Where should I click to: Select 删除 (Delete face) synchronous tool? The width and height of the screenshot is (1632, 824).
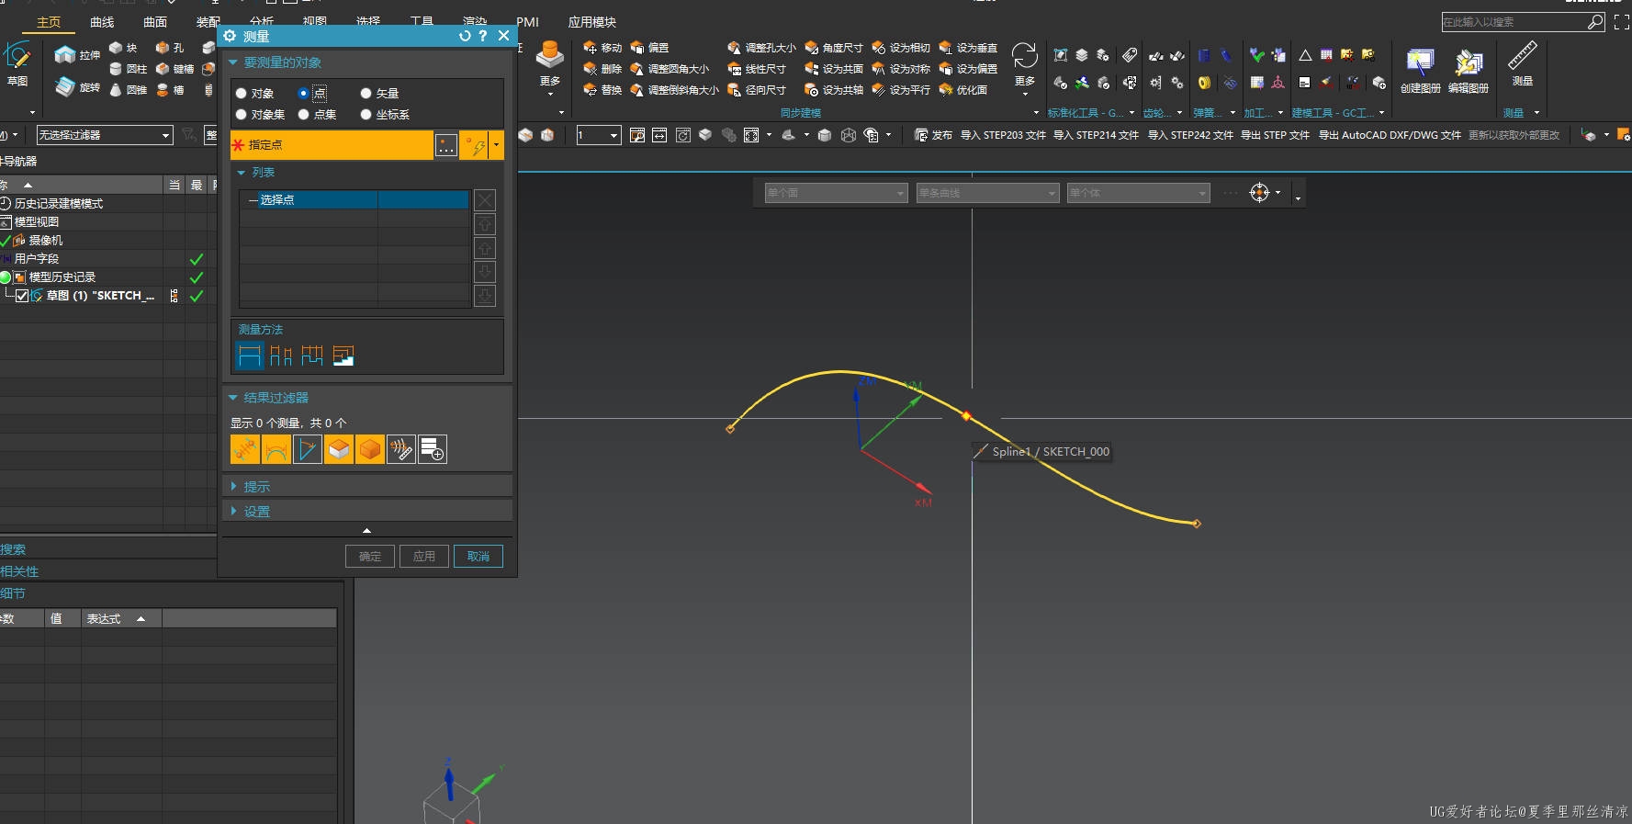(x=602, y=69)
